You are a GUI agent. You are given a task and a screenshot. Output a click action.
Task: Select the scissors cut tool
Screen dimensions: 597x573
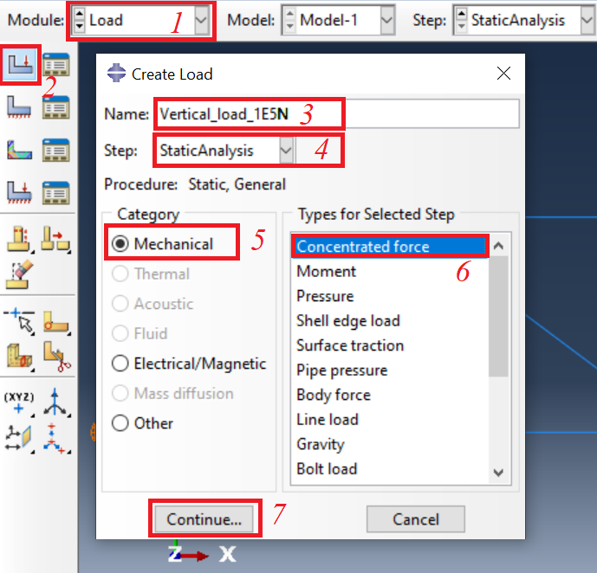pyautogui.click(x=56, y=356)
